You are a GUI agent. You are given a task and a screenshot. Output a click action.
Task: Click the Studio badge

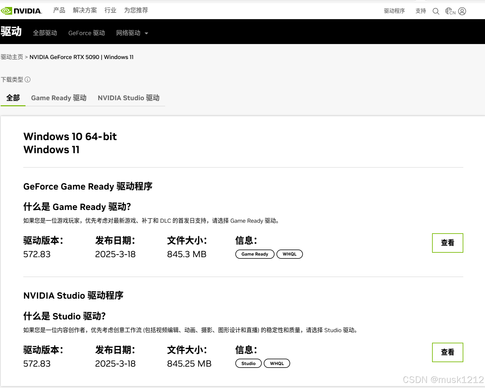click(248, 363)
